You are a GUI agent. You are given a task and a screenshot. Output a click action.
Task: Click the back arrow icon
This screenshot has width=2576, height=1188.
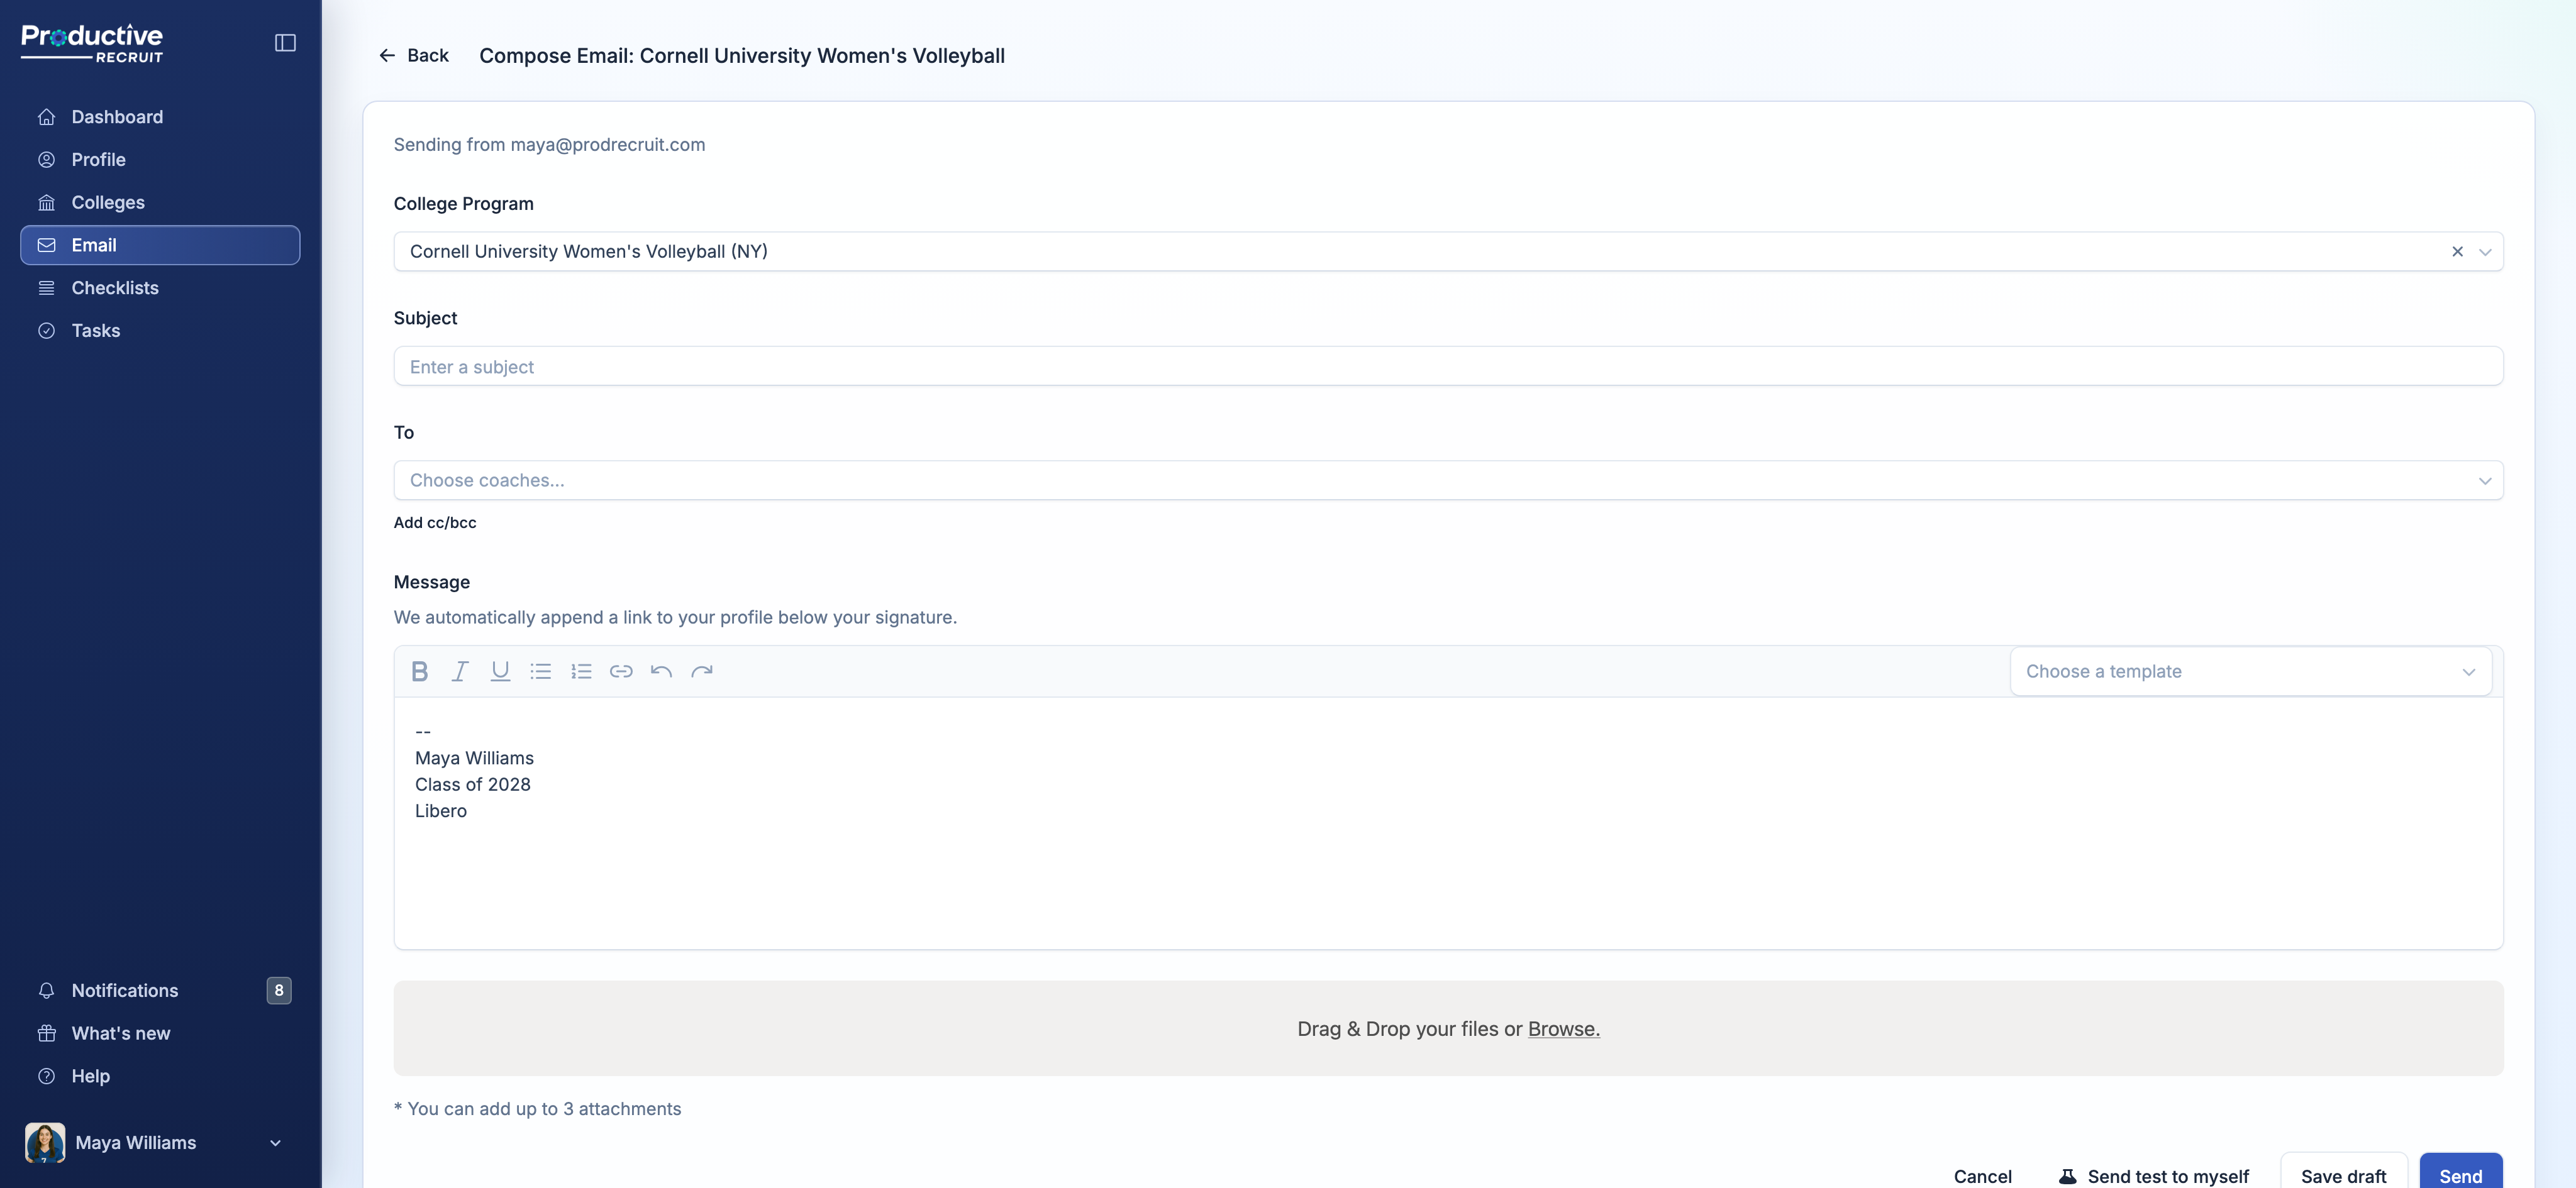tap(387, 56)
